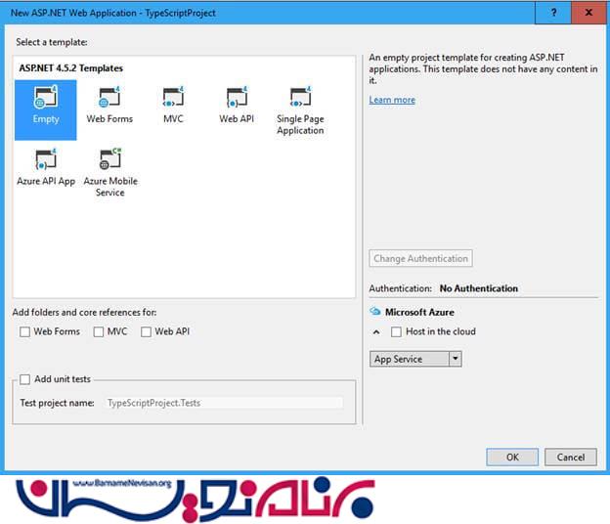
Task: Toggle Host in the cloud checkbox
Action: [396, 332]
